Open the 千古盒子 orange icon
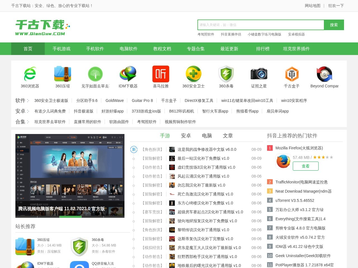This screenshot has width=358, height=268. click(x=292, y=74)
